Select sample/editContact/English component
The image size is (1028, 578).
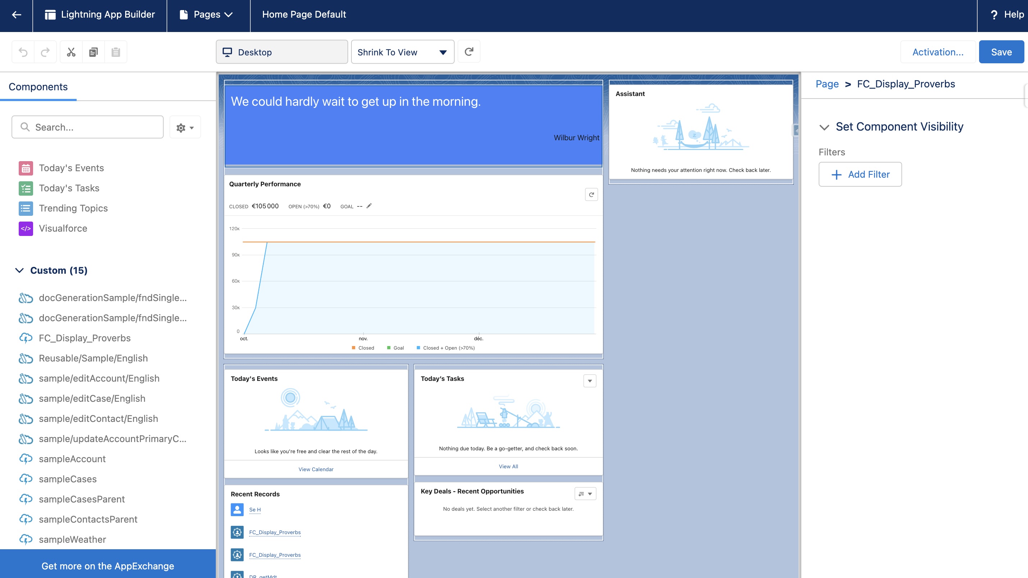[x=88, y=419]
